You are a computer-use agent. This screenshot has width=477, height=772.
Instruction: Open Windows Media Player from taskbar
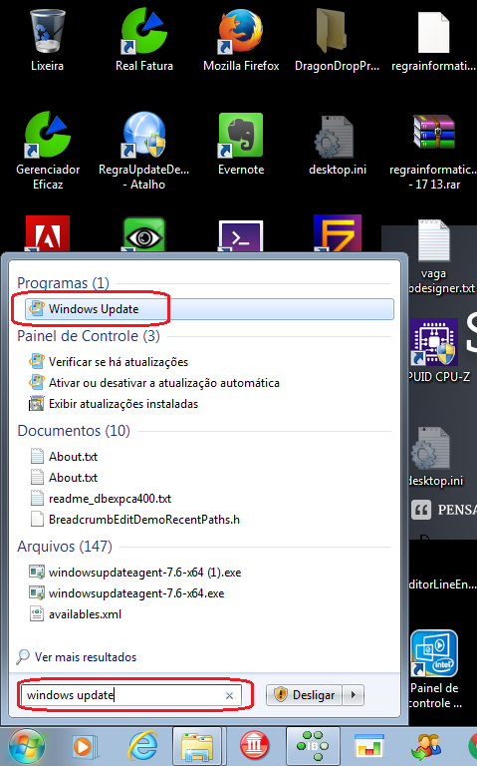click(85, 747)
